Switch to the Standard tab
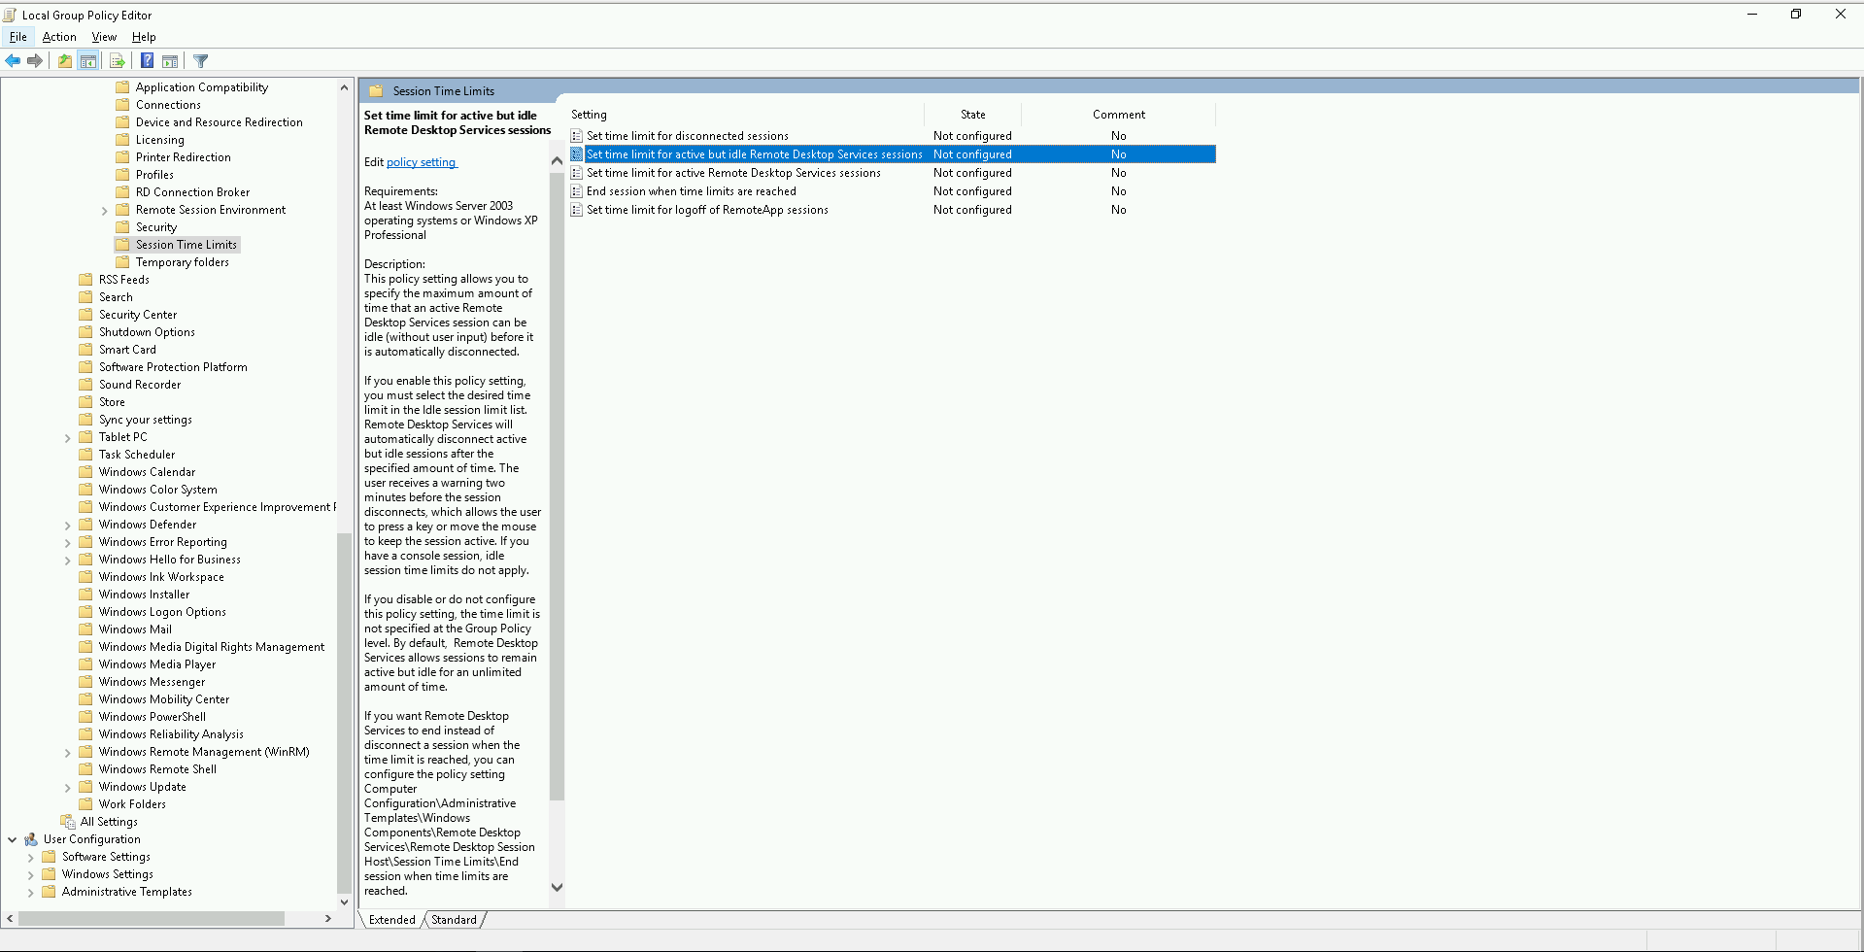The image size is (1864, 952). pos(454,920)
